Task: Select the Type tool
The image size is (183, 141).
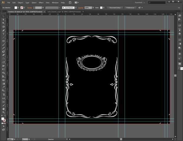Action: point(4,34)
